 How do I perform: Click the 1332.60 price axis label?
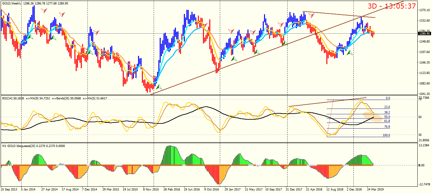tap(425, 21)
